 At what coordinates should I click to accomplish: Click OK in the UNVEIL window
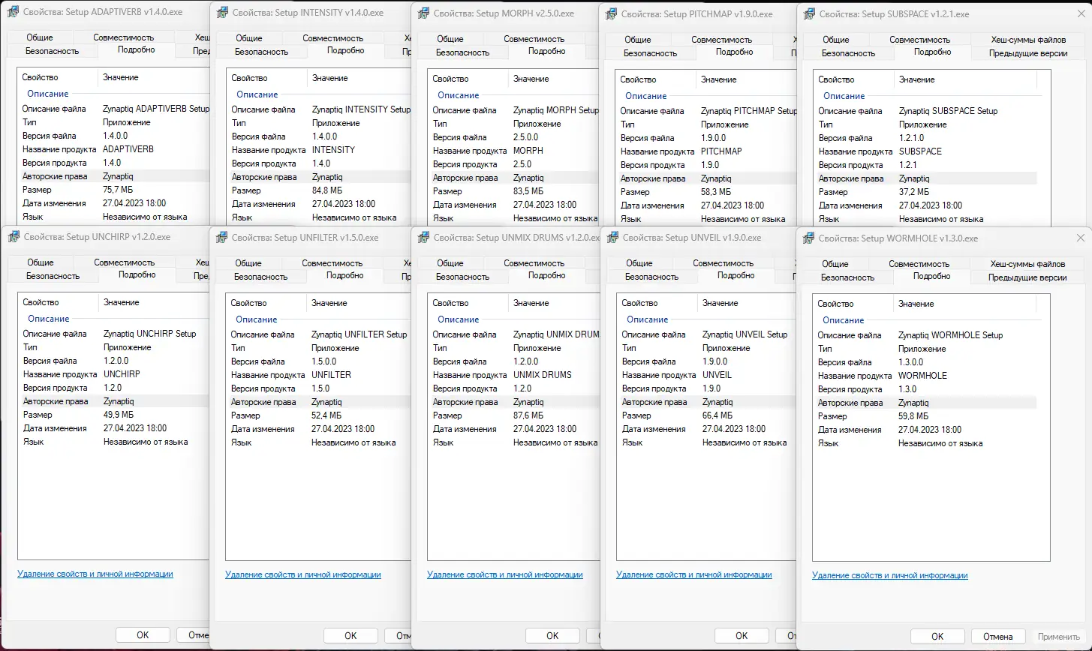click(x=742, y=636)
